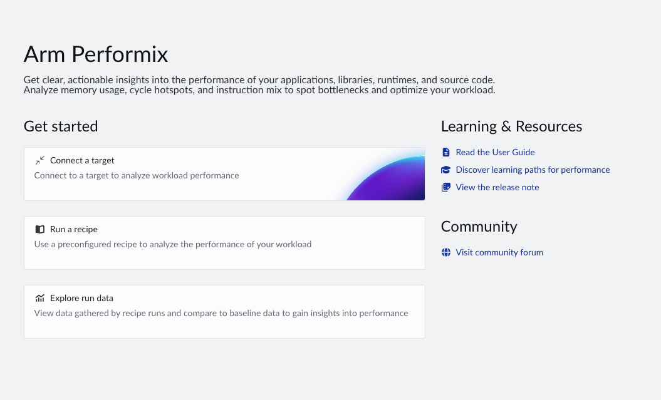Image resolution: width=661 pixels, height=400 pixels.
Task: Click the Arm Performix title
Action: (x=96, y=54)
